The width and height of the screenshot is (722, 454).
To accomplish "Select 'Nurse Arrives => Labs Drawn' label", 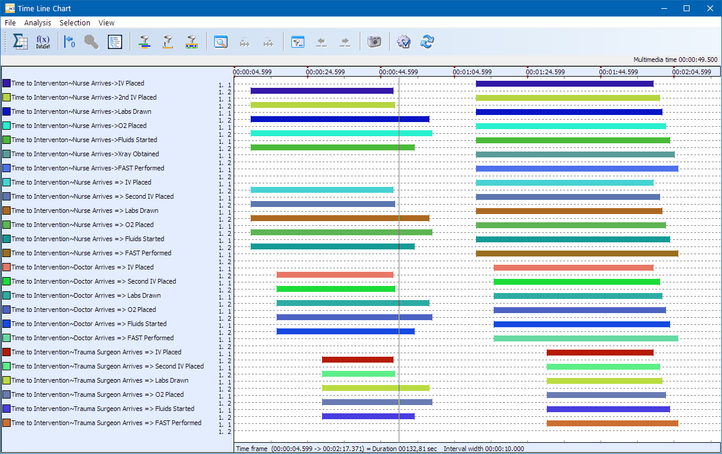I will click(85, 210).
